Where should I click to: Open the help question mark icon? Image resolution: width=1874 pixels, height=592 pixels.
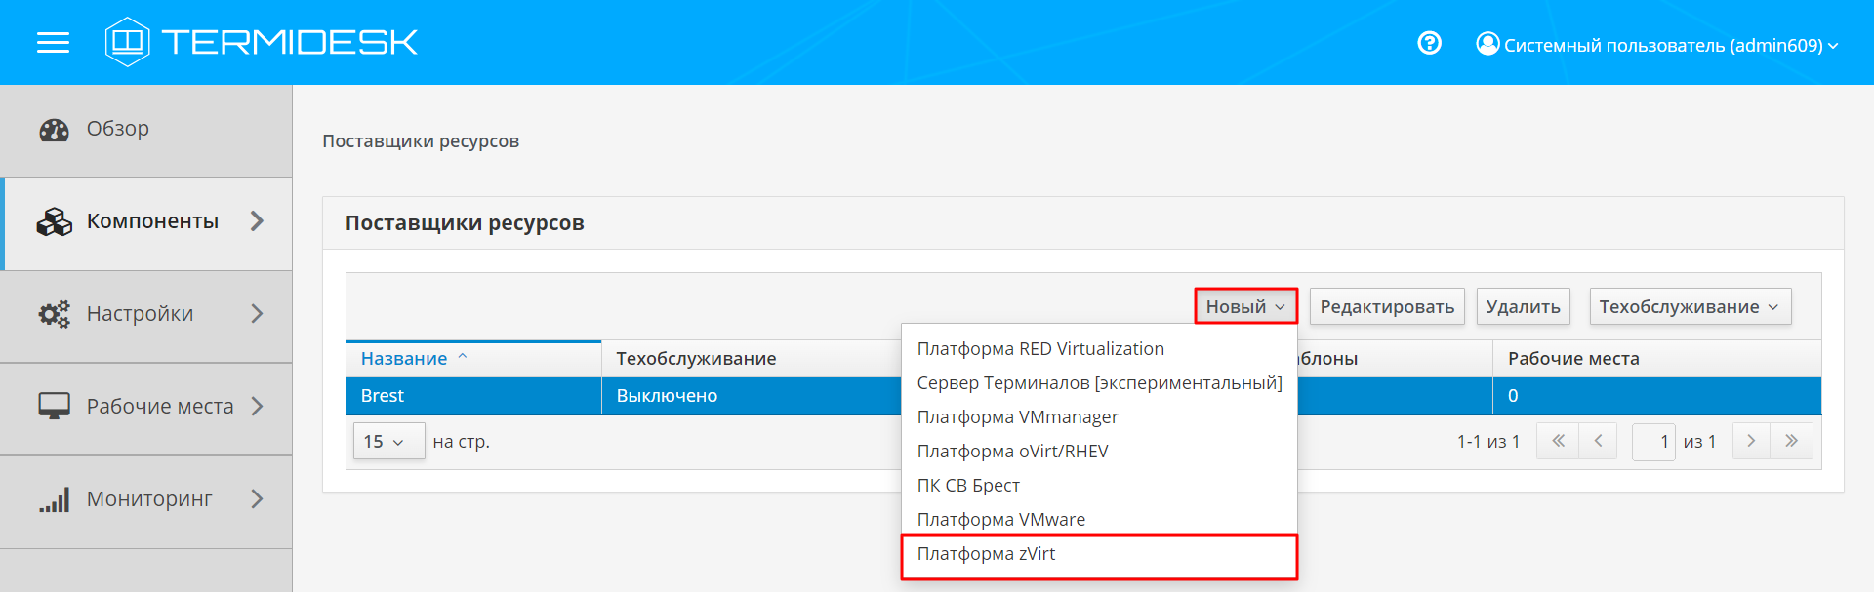click(x=1429, y=43)
